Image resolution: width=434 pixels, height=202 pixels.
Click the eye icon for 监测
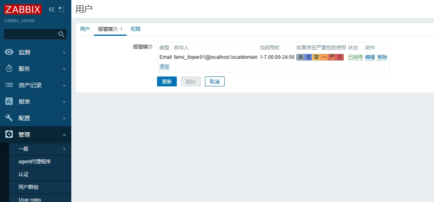point(9,52)
